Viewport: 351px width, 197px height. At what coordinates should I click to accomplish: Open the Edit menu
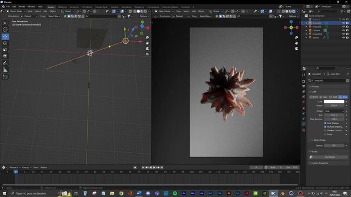14,7
